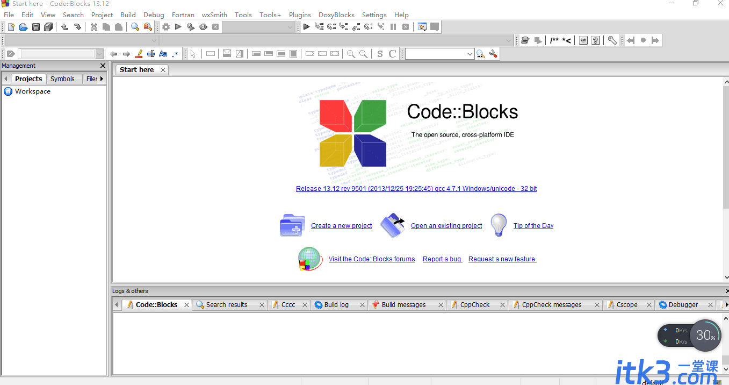The width and height of the screenshot is (729, 385).
Task: Close the Management panel
Action: click(x=103, y=66)
